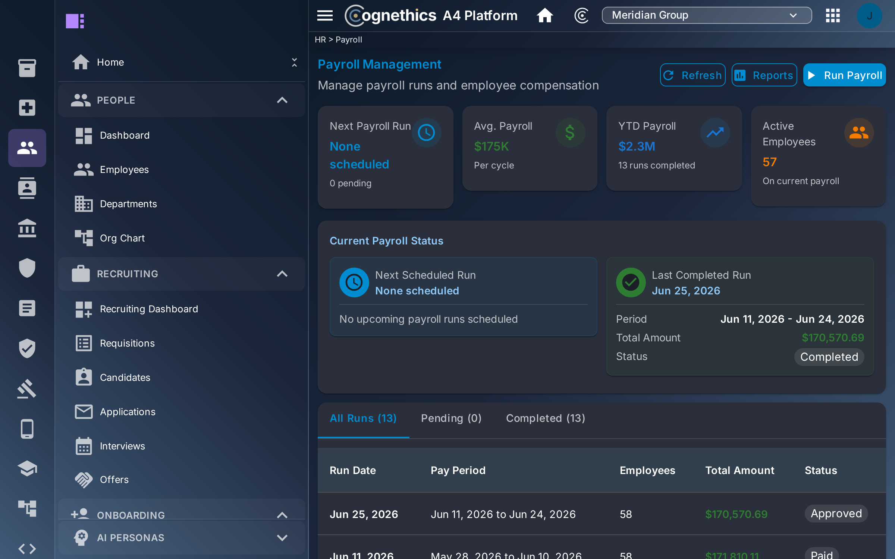
Task: Select the graduation cap icon in left rail
Action: point(27,468)
